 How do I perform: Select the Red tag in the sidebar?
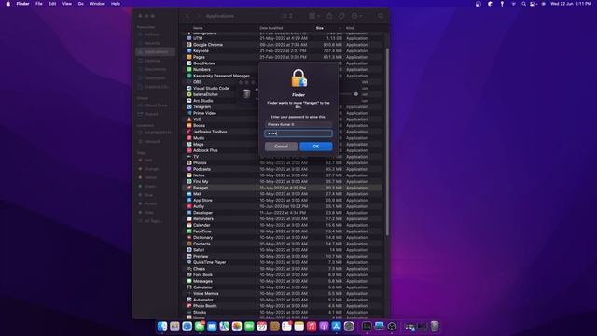coord(156,160)
